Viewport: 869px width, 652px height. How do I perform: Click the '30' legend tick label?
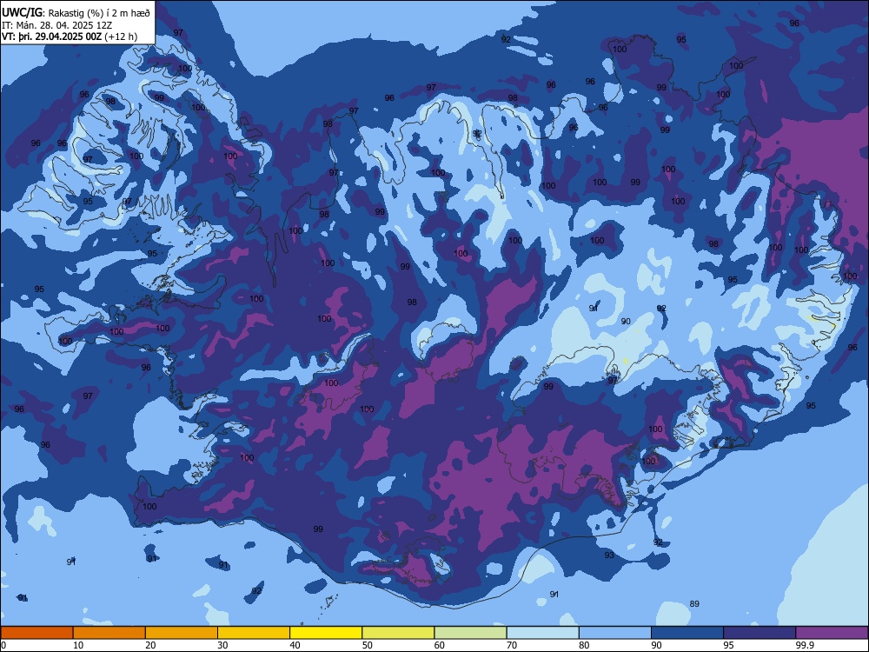[222, 645]
